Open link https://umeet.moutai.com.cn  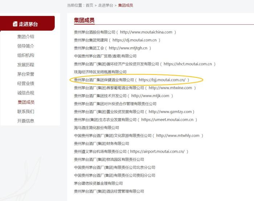click(167, 120)
